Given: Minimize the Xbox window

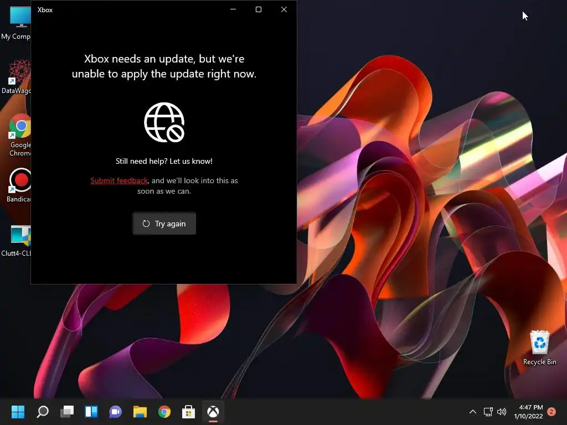Looking at the screenshot, I should [x=233, y=10].
